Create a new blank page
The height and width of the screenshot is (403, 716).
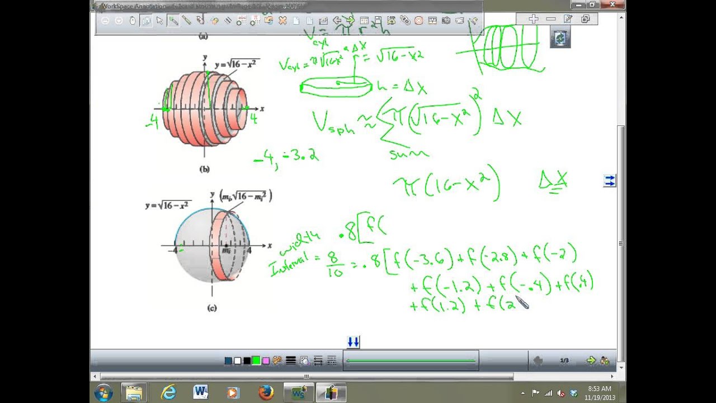click(295, 21)
